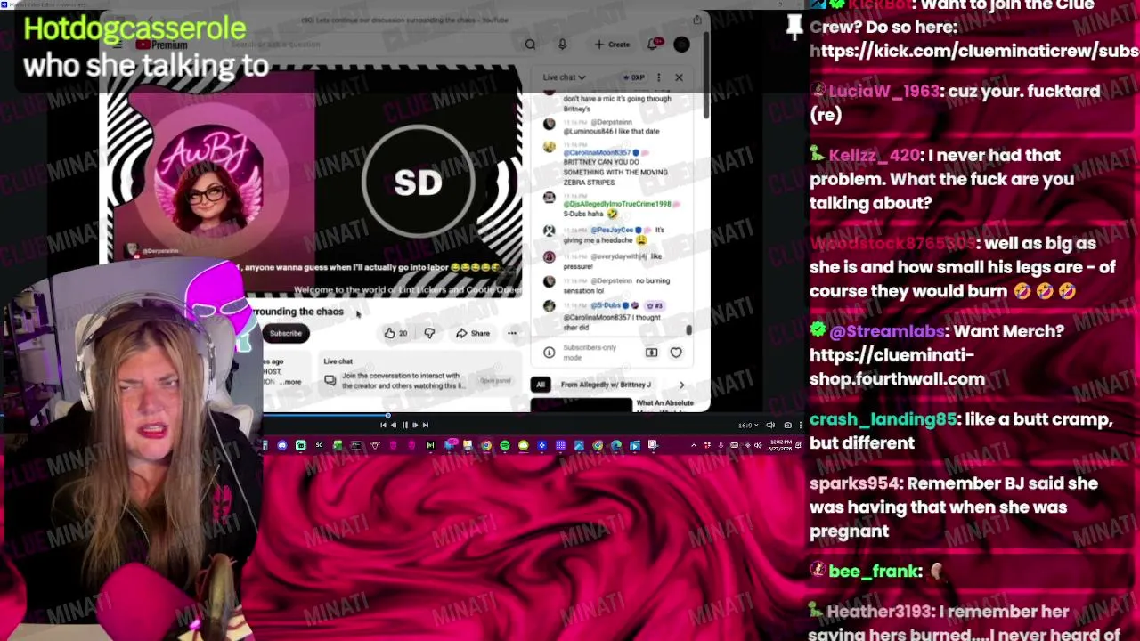Click the live chat scrollbar thumb
The image size is (1140, 641).
pyautogui.click(x=688, y=330)
